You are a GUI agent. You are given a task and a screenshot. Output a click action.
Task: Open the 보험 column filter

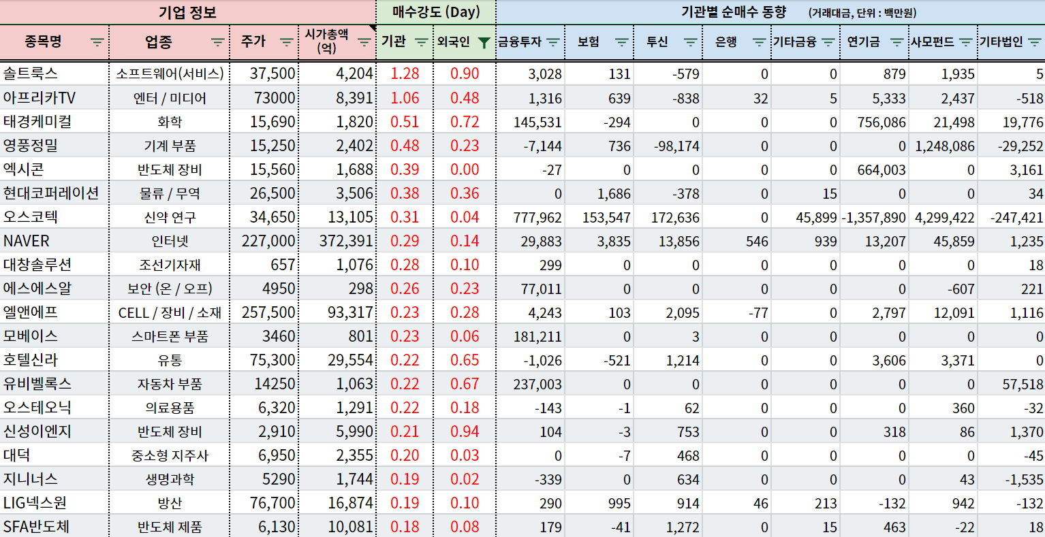click(x=622, y=42)
